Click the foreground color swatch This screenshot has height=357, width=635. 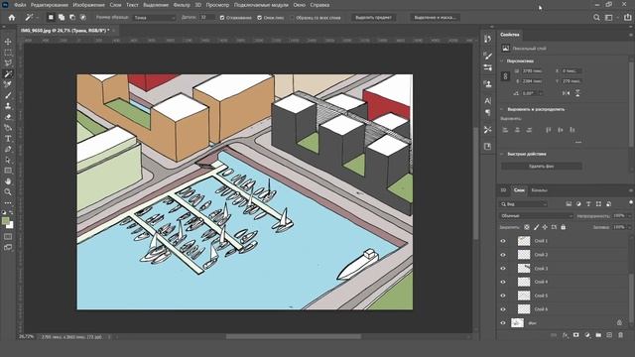tap(6, 221)
